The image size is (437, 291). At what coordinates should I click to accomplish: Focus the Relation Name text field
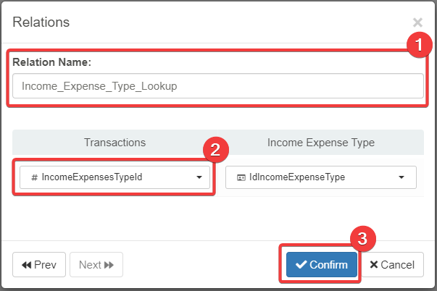pos(217,86)
